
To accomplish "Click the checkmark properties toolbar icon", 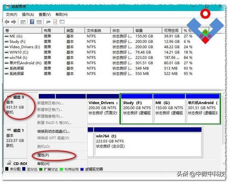I will coord(55,22).
